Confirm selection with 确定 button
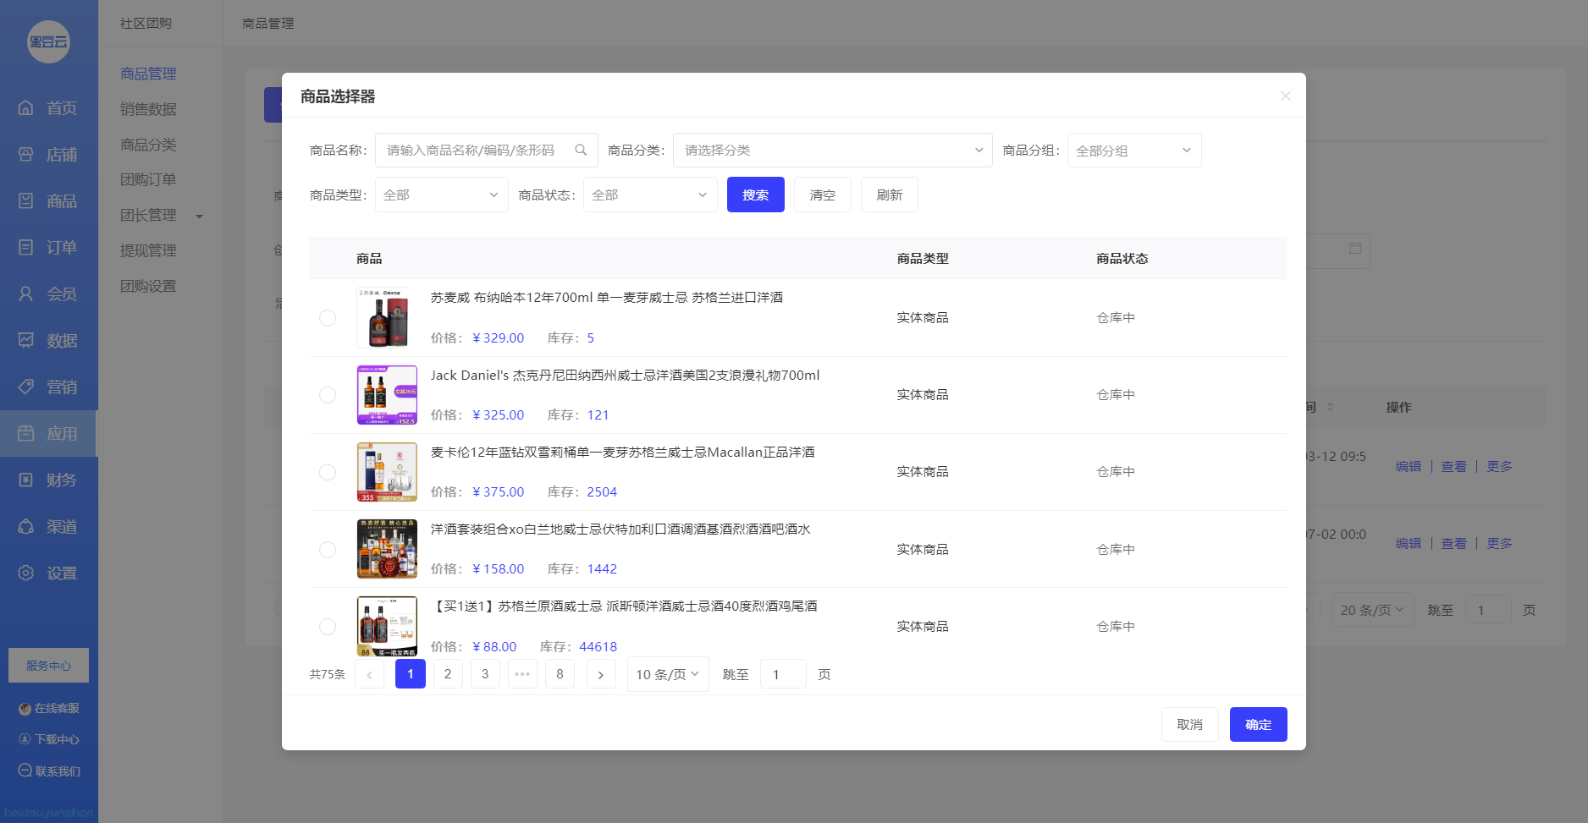Viewport: 1588px width, 823px height. [1258, 724]
